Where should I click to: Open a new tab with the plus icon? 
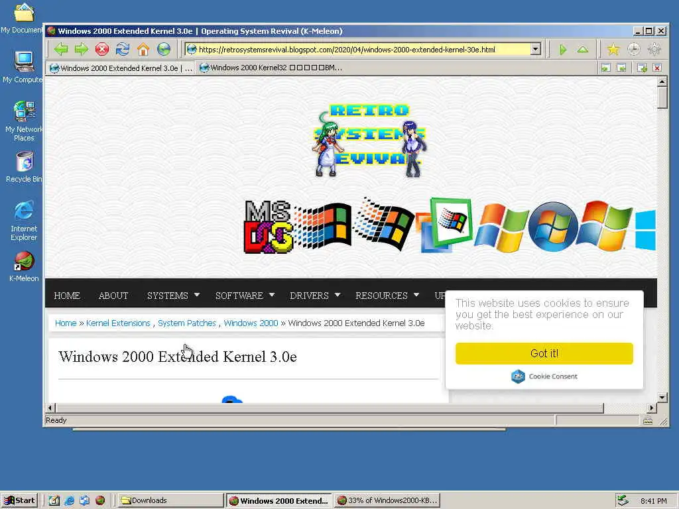tap(642, 68)
